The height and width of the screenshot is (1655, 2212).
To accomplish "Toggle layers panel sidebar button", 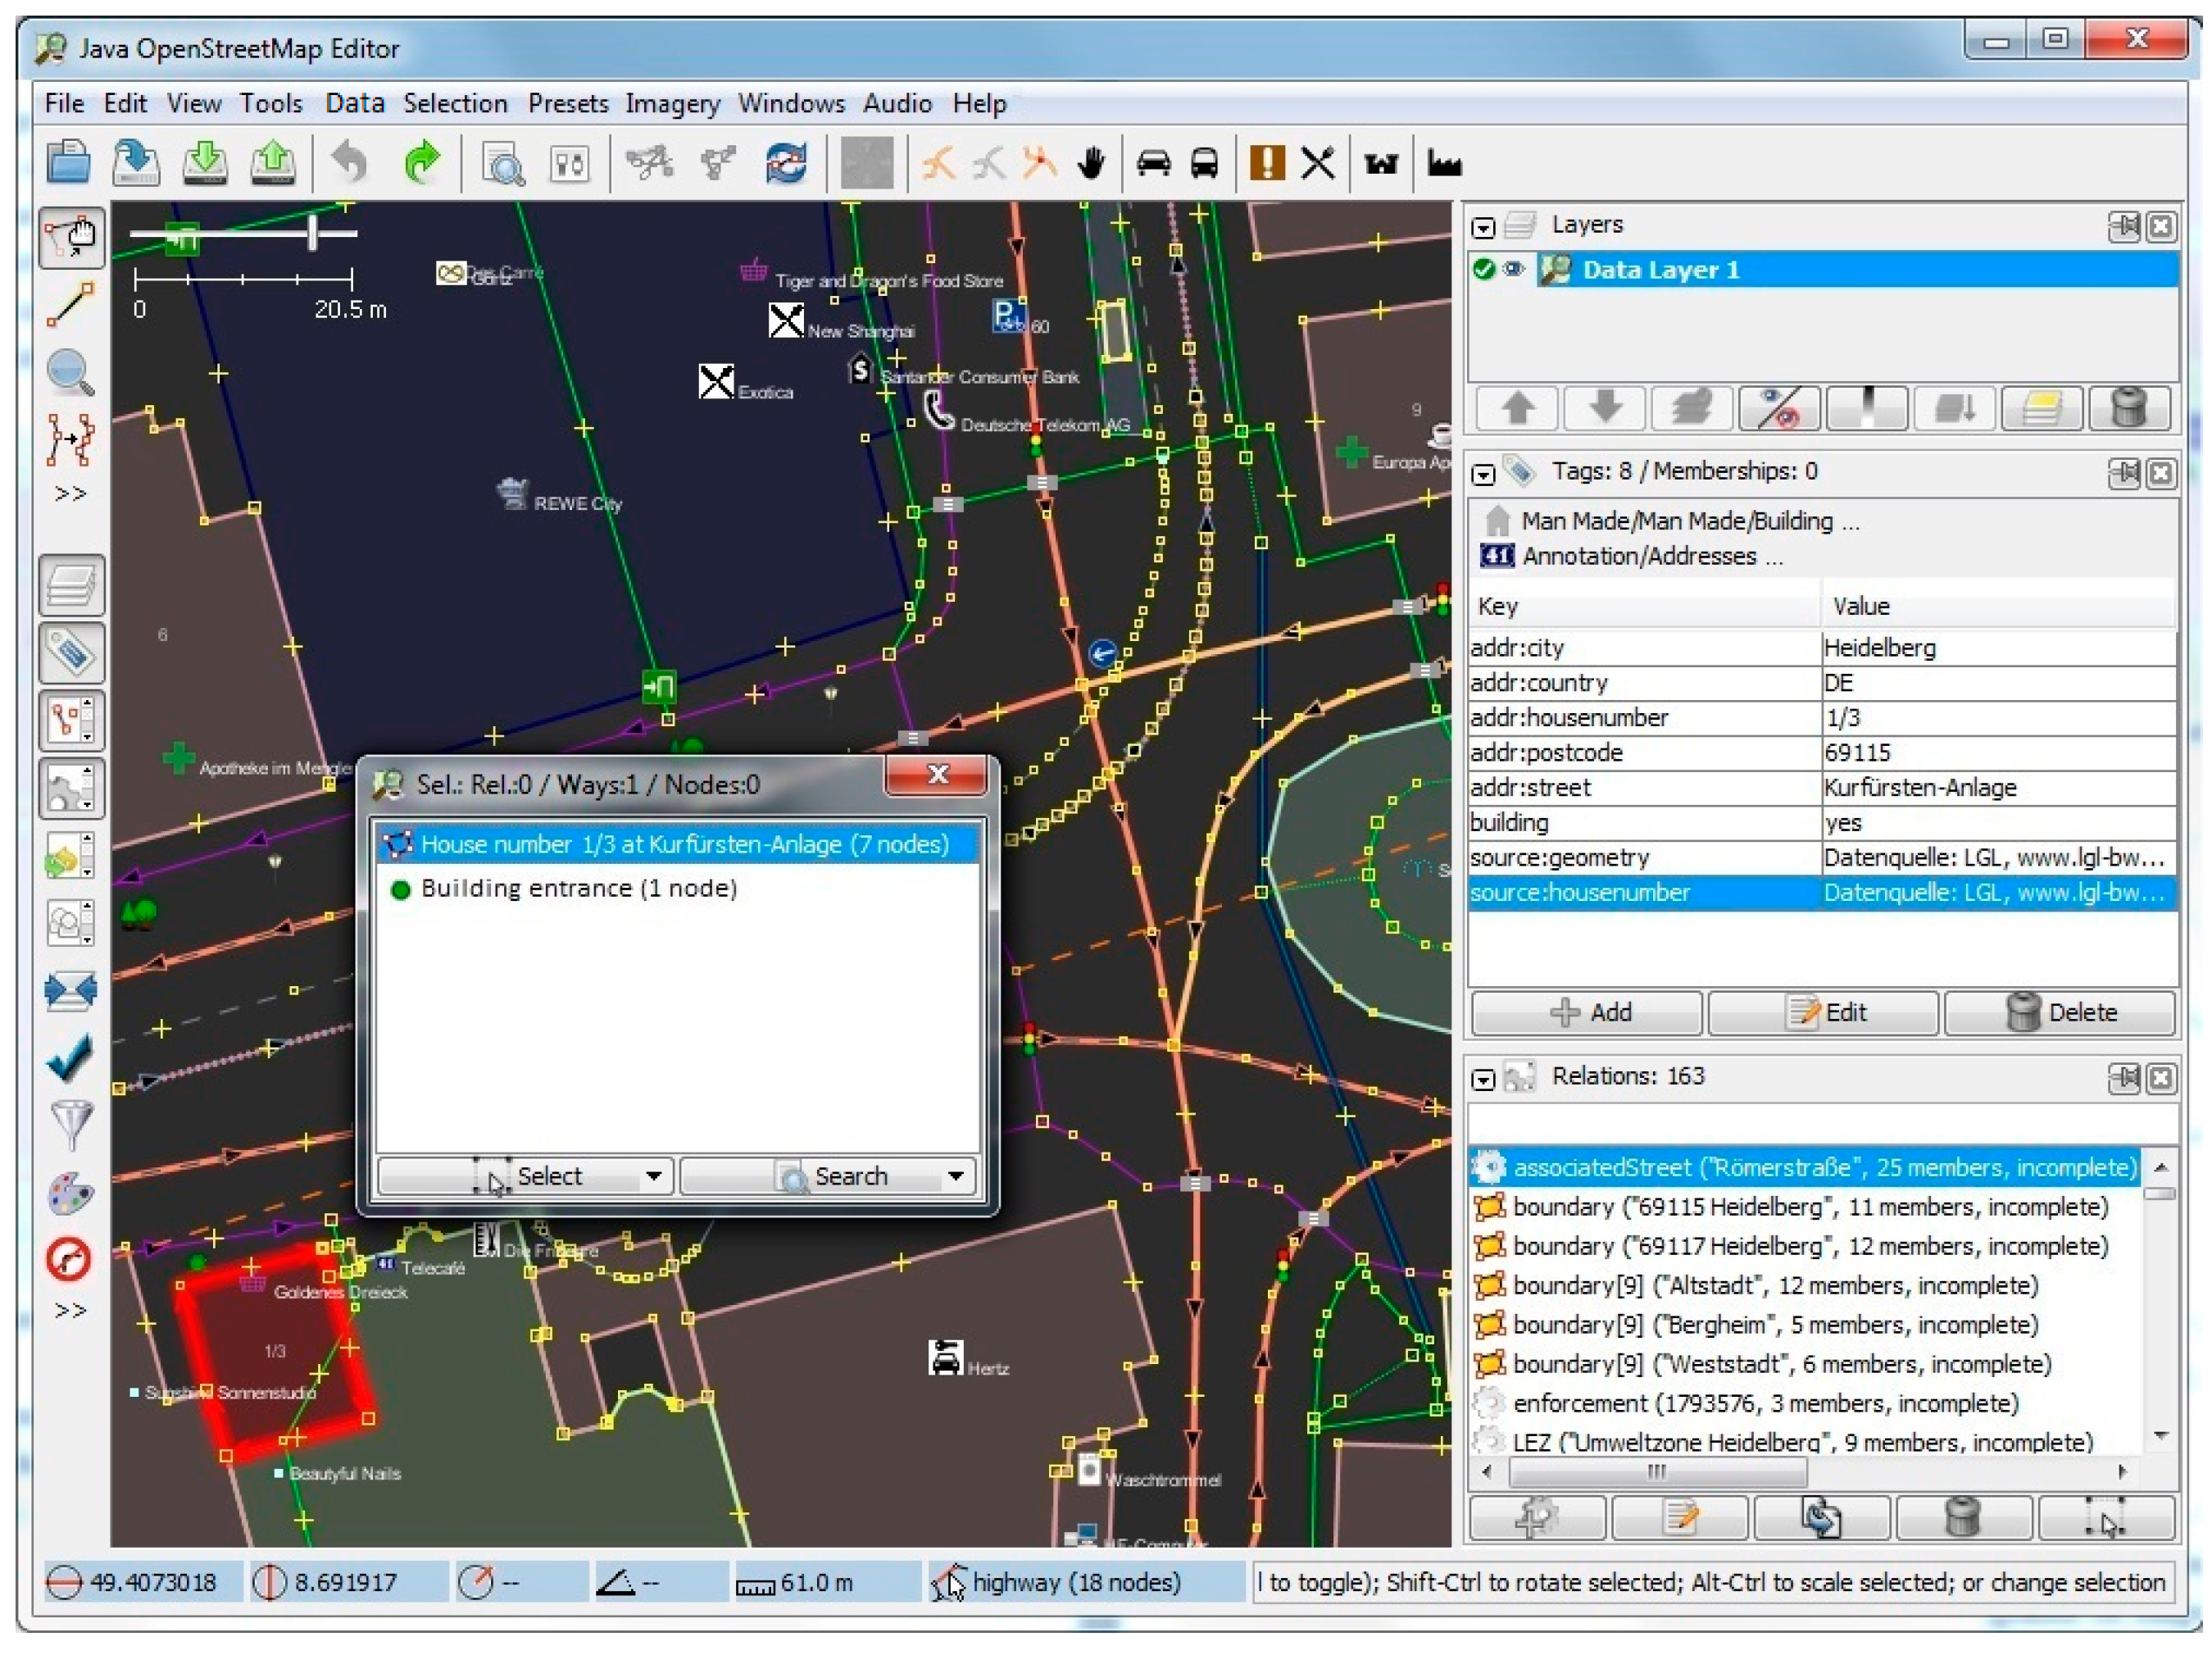I will pos(71,585).
